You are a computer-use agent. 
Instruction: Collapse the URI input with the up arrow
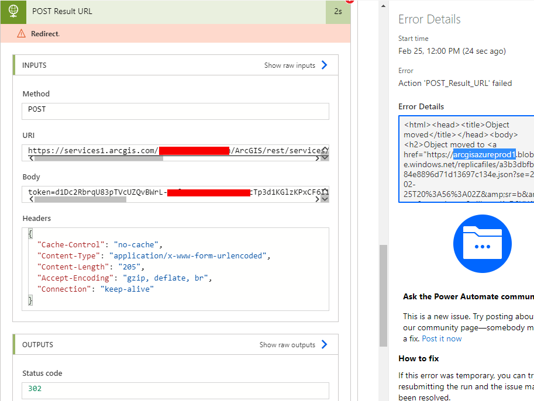click(325, 148)
